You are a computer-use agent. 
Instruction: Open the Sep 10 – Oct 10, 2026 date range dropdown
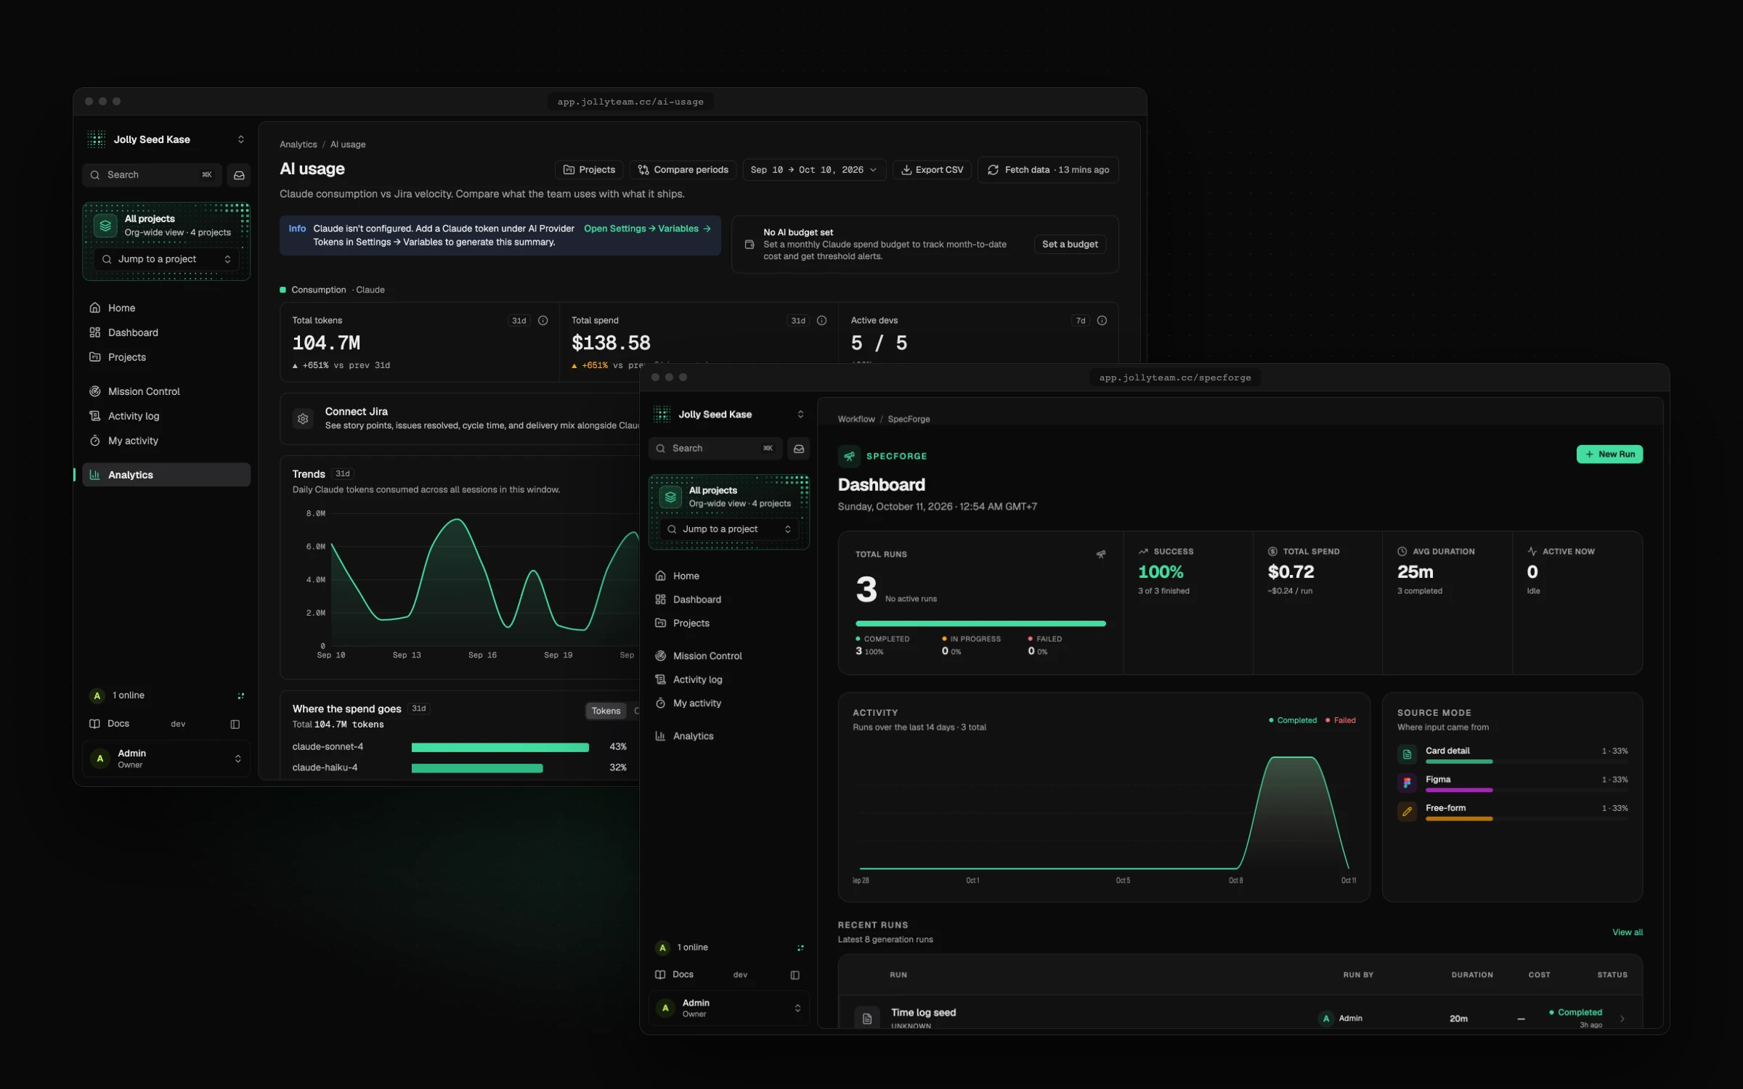(813, 170)
